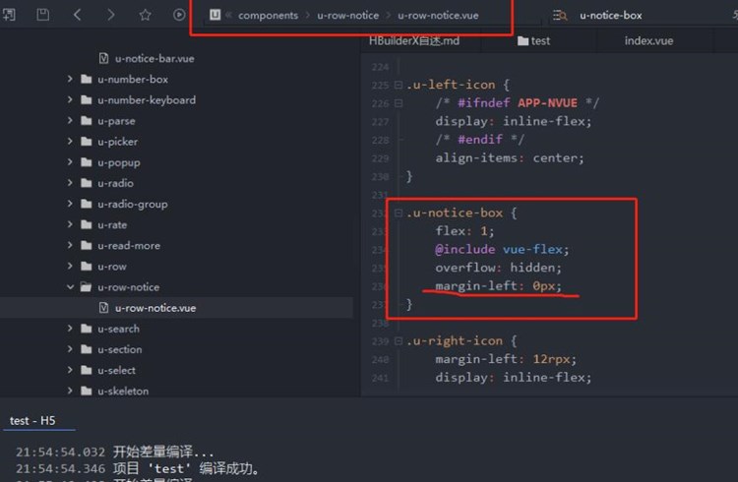
Task: Click the u-skeleton folder icon
Action: click(87, 391)
